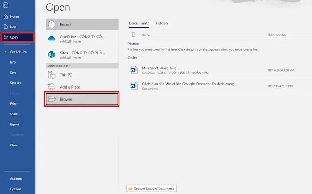
Task: Sort by the Name column header
Action: [145, 35]
